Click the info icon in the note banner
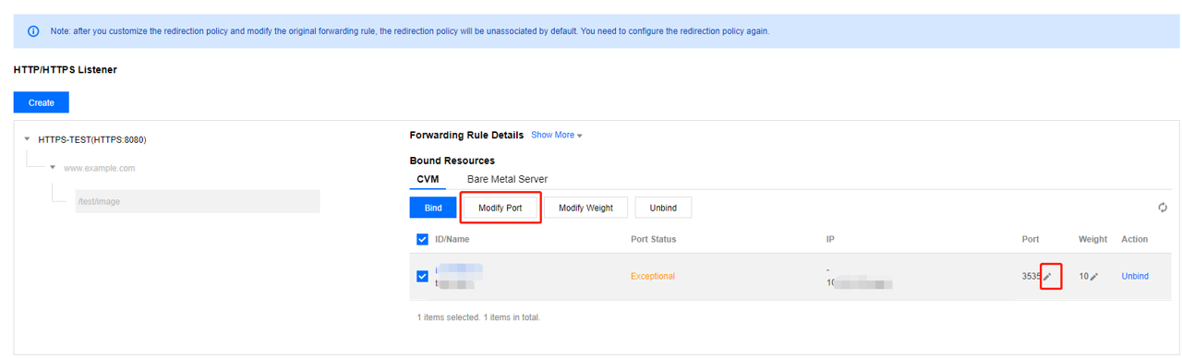The height and width of the screenshot is (358, 1182). tap(33, 31)
